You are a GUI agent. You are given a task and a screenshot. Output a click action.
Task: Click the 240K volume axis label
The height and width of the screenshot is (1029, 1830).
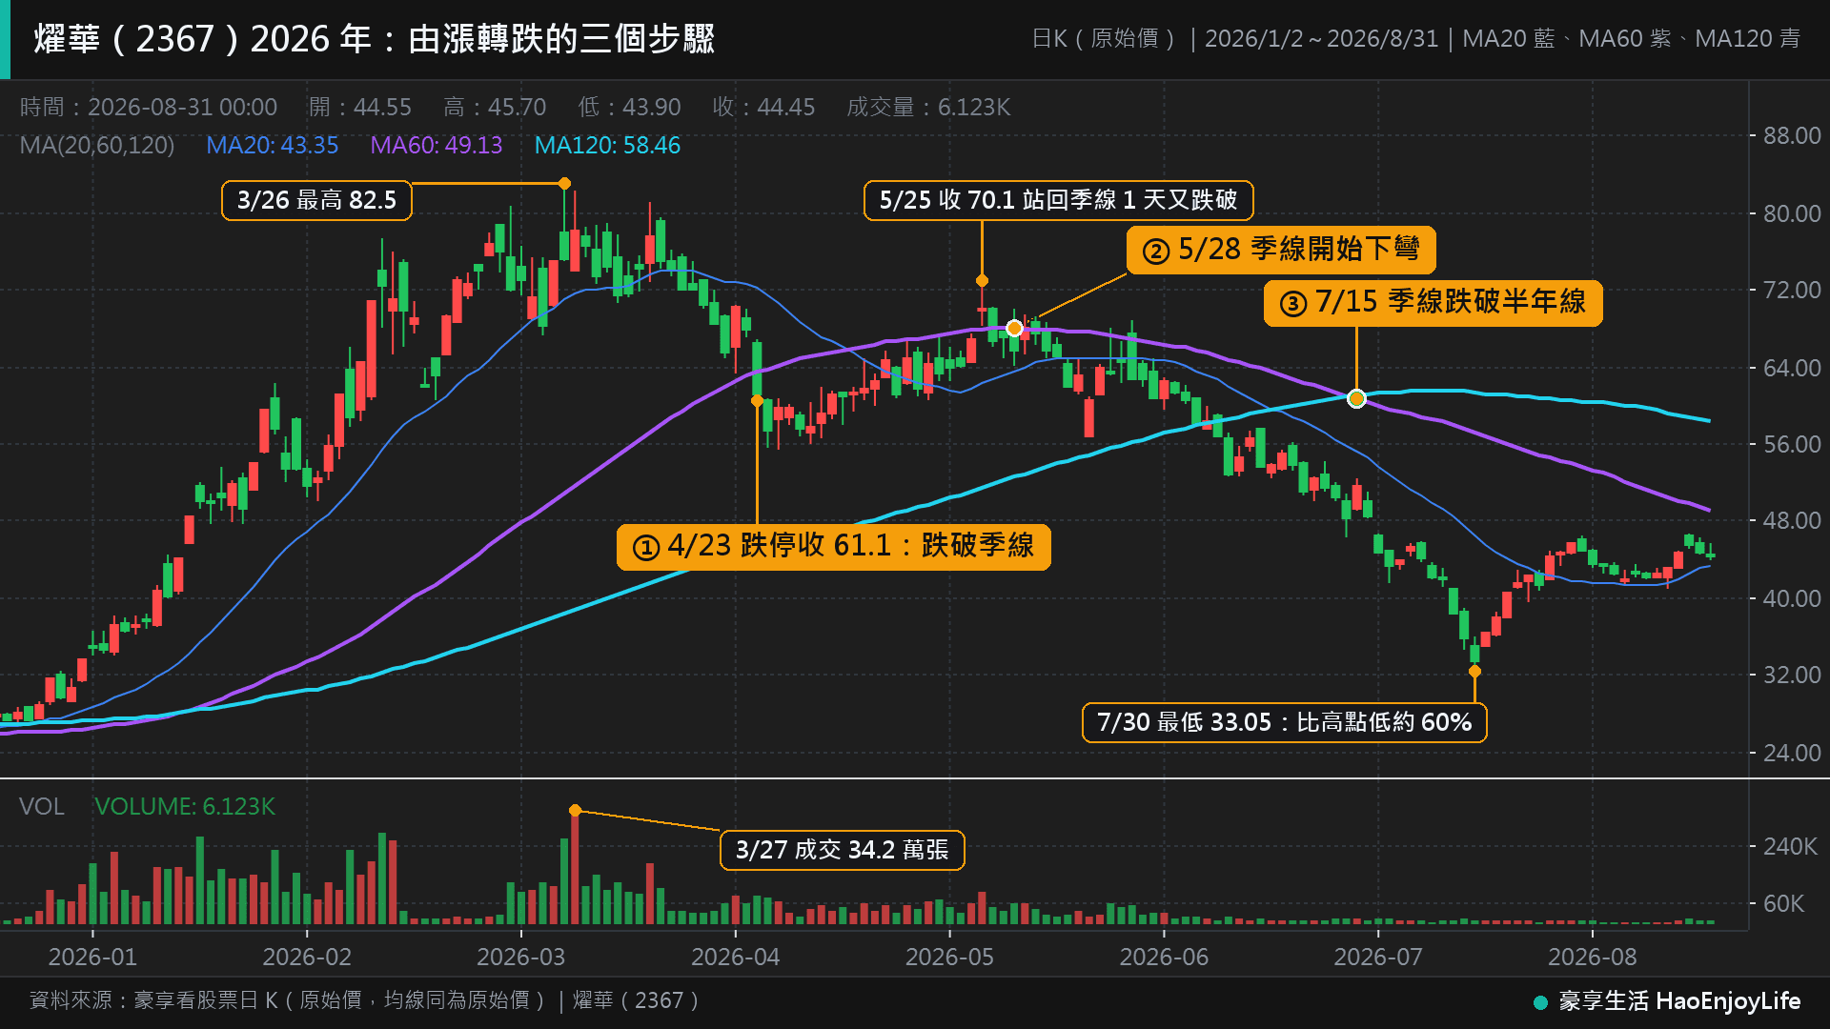coord(1790,847)
